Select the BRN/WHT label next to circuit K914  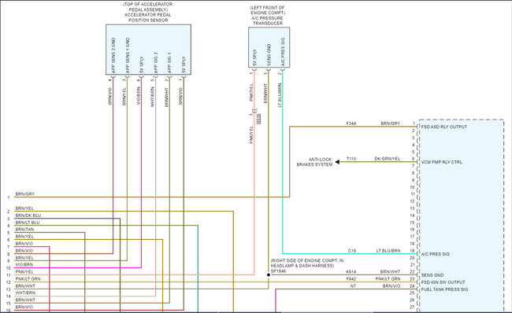coord(390,271)
